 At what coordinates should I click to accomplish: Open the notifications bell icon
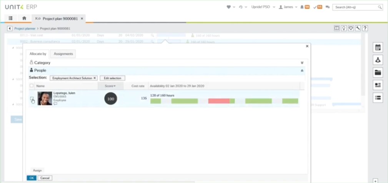tap(303, 7)
